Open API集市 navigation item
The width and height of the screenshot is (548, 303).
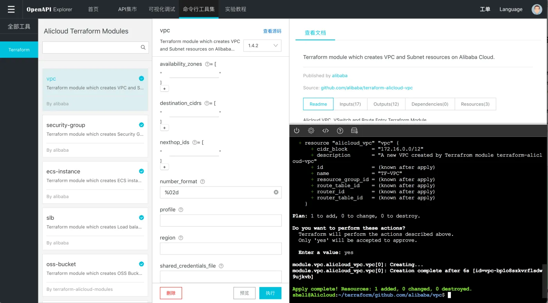click(128, 9)
